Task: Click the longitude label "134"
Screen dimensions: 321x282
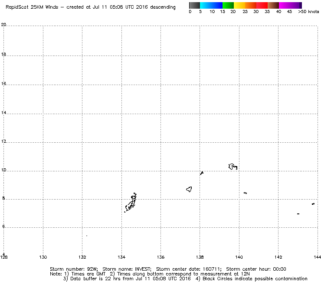Action: coord(121,257)
